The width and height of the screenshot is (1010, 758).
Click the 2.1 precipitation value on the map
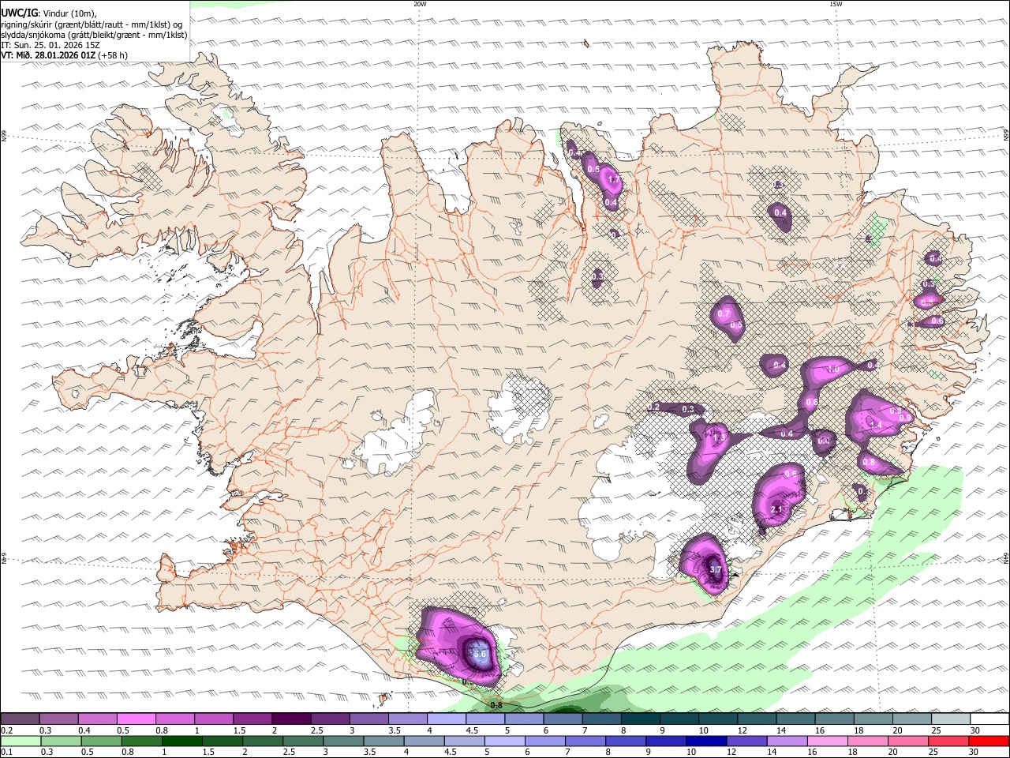(x=776, y=509)
